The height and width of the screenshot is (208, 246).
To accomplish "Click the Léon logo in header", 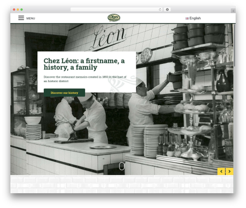I will (114, 18).
